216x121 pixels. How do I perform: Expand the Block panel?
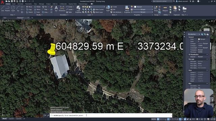pyautogui.click(x=114, y=15)
